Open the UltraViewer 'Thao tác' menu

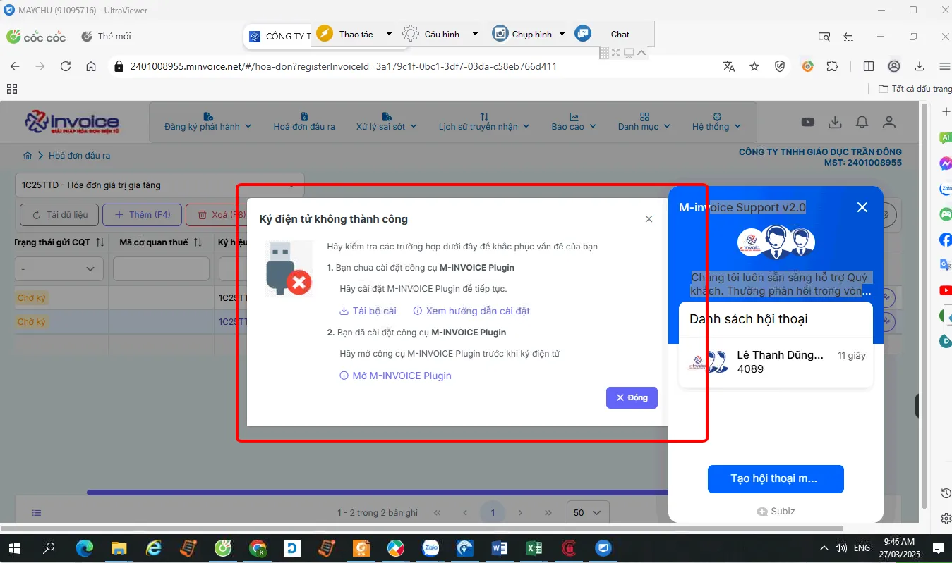click(354, 34)
